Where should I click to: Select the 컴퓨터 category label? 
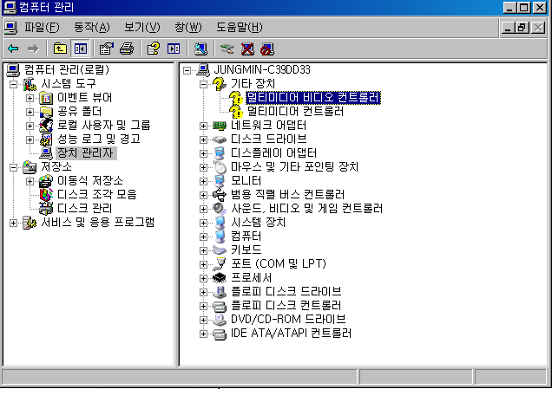tap(246, 237)
